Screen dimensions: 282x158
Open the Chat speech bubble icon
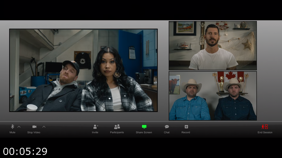[x=167, y=127]
